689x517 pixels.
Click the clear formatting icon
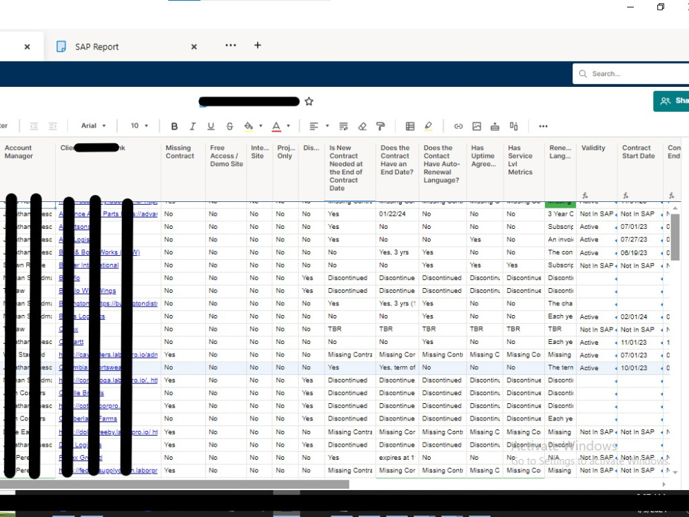coord(362,126)
